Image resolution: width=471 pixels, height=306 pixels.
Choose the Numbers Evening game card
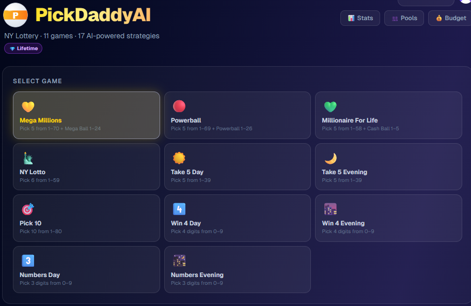[x=237, y=269]
